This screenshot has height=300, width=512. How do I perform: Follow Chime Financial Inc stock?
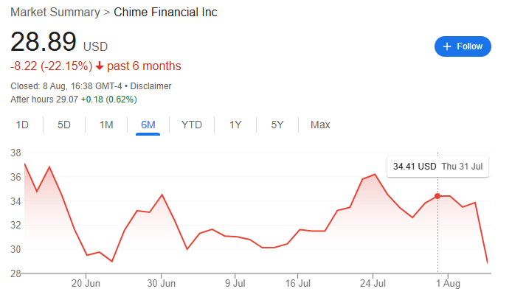[463, 46]
